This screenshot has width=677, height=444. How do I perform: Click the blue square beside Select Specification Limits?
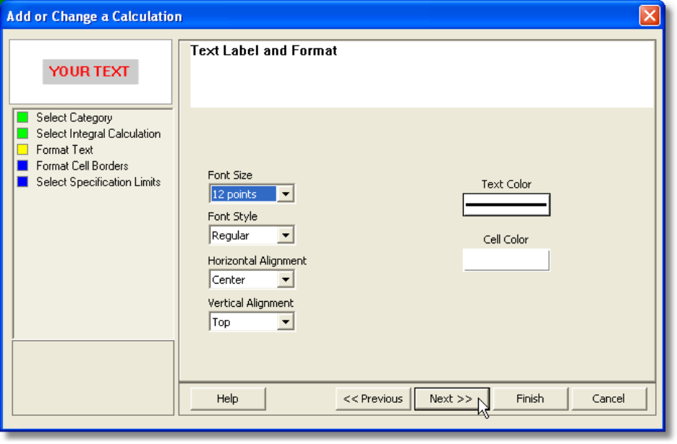coord(22,182)
